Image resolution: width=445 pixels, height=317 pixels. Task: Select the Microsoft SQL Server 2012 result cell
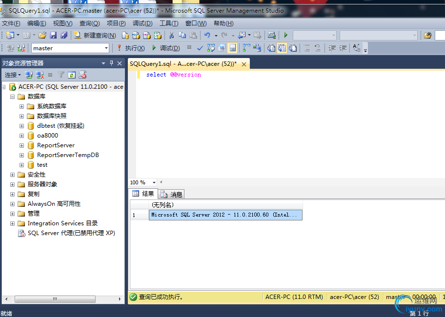coord(225,215)
